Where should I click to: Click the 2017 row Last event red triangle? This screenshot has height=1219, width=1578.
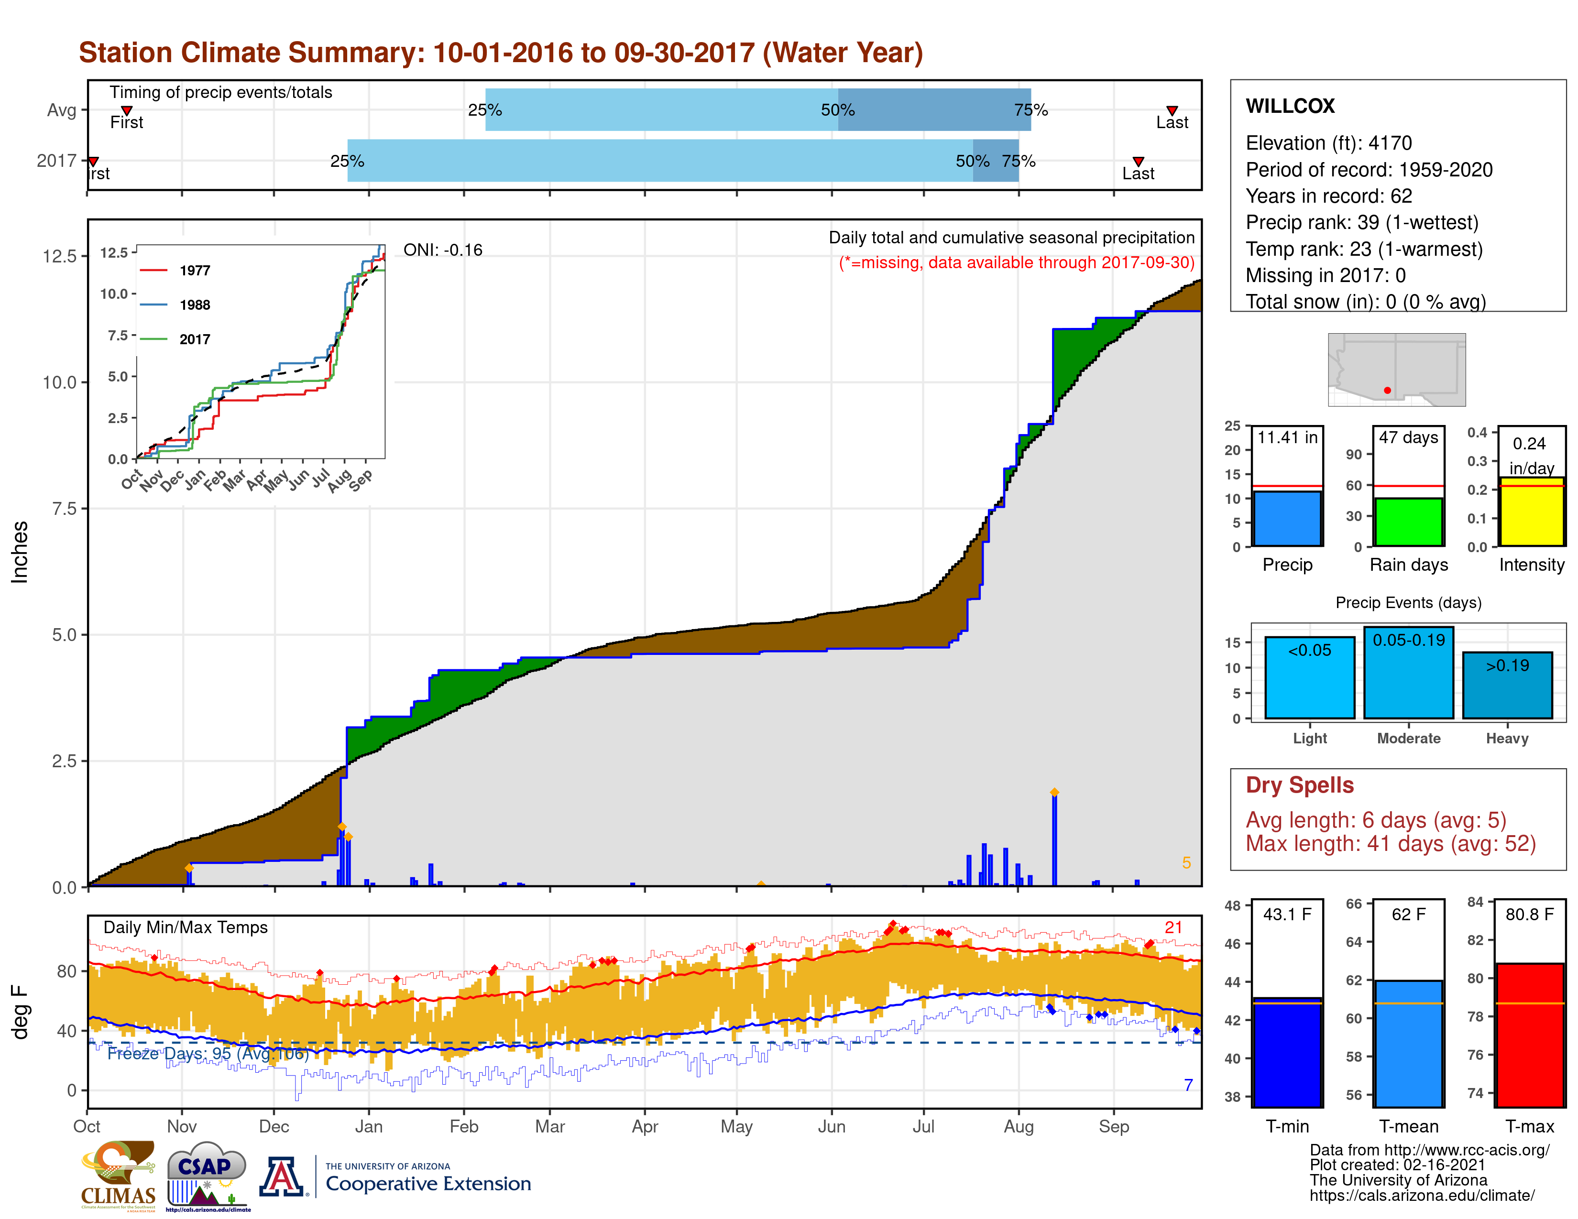(1138, 162)
